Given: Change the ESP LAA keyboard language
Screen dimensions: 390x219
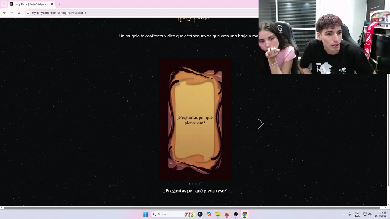Looking at the screenshot, I should [357, 214].
